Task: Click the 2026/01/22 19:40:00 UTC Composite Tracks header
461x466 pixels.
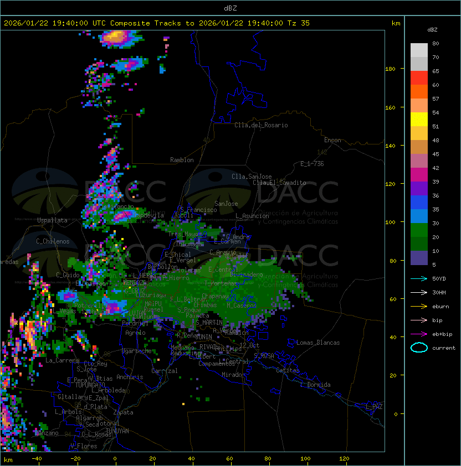Action: [157, 23]
